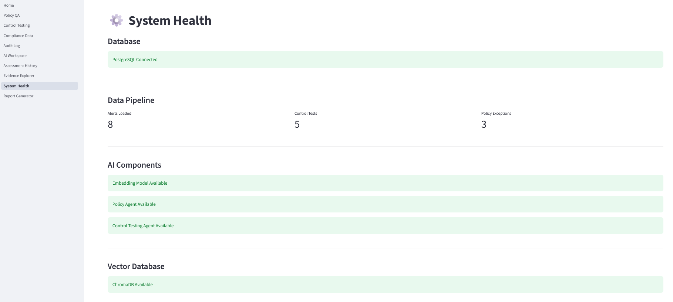Screen dimensions: 673x302
Task: Open the Audit Log page
Action: tap(12, 46)
